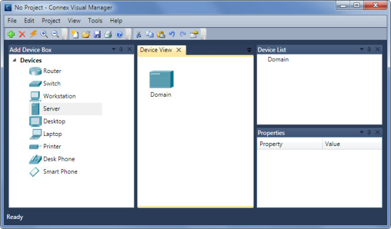
Task: Open the Device View tab list dropdown
Action: (x=249, y=50)
